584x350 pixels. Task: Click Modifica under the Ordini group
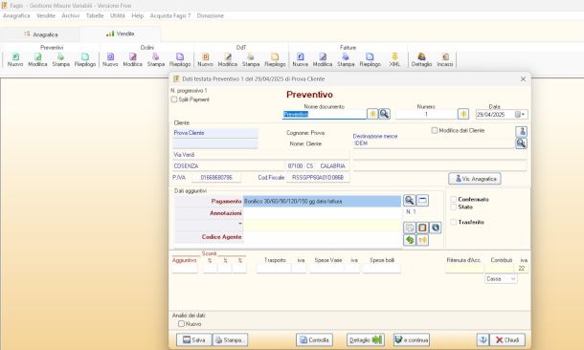point(132,60)
